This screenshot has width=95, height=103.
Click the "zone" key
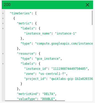(x=30, y=74)
